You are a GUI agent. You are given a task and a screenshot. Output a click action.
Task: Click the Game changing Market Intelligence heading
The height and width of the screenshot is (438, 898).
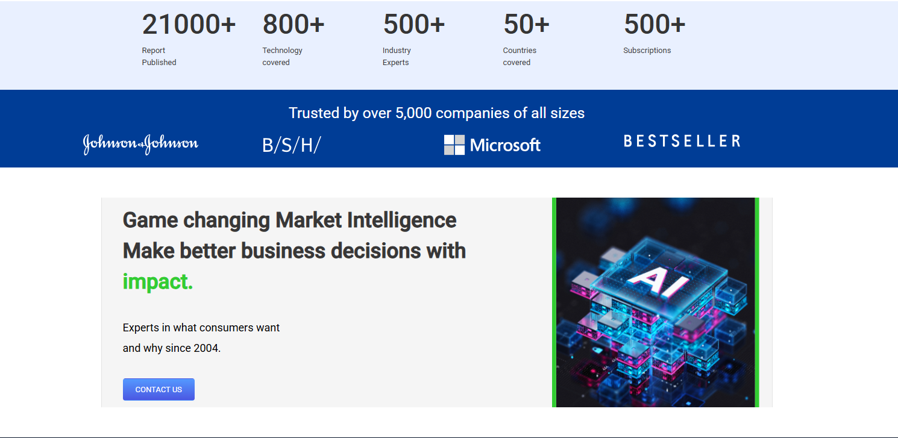(x=289, y=220)
